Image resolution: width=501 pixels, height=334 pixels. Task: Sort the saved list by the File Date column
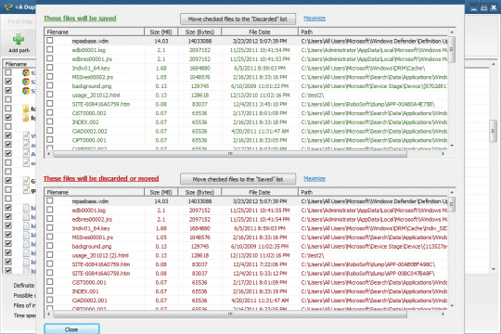click(260, 32)
